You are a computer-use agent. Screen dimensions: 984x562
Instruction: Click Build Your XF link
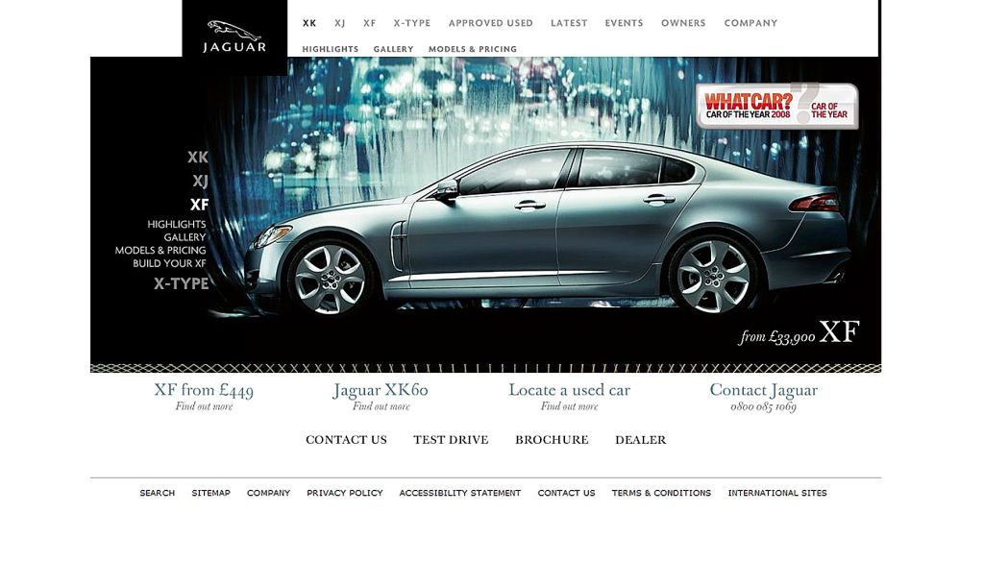(170, 263)
